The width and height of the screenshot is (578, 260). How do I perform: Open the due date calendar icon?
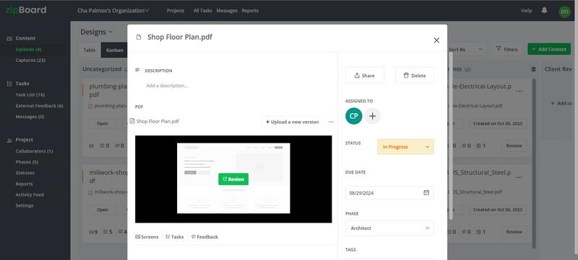pos(426,192)
